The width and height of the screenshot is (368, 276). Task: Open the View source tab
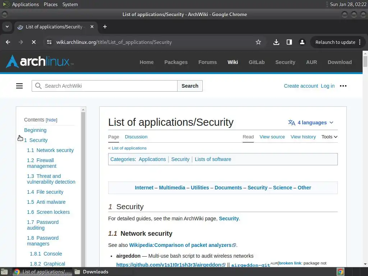pyautogui.click(x=272, y=137)
